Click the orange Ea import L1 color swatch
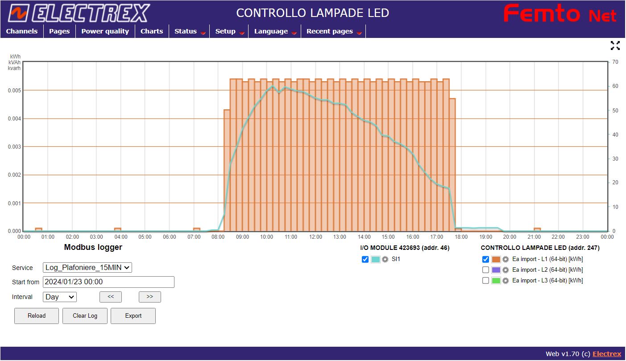This screenshot has height=361, width=626. coord(496,259)
